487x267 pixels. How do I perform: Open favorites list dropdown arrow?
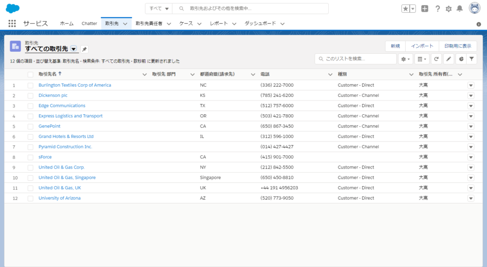pyautogui.click(x=413, y=9)
